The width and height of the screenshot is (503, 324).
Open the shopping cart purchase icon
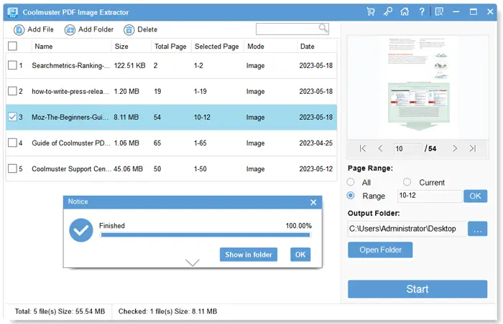click(371, 12)
